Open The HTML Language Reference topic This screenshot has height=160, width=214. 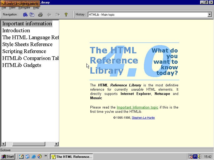[30, 37]
